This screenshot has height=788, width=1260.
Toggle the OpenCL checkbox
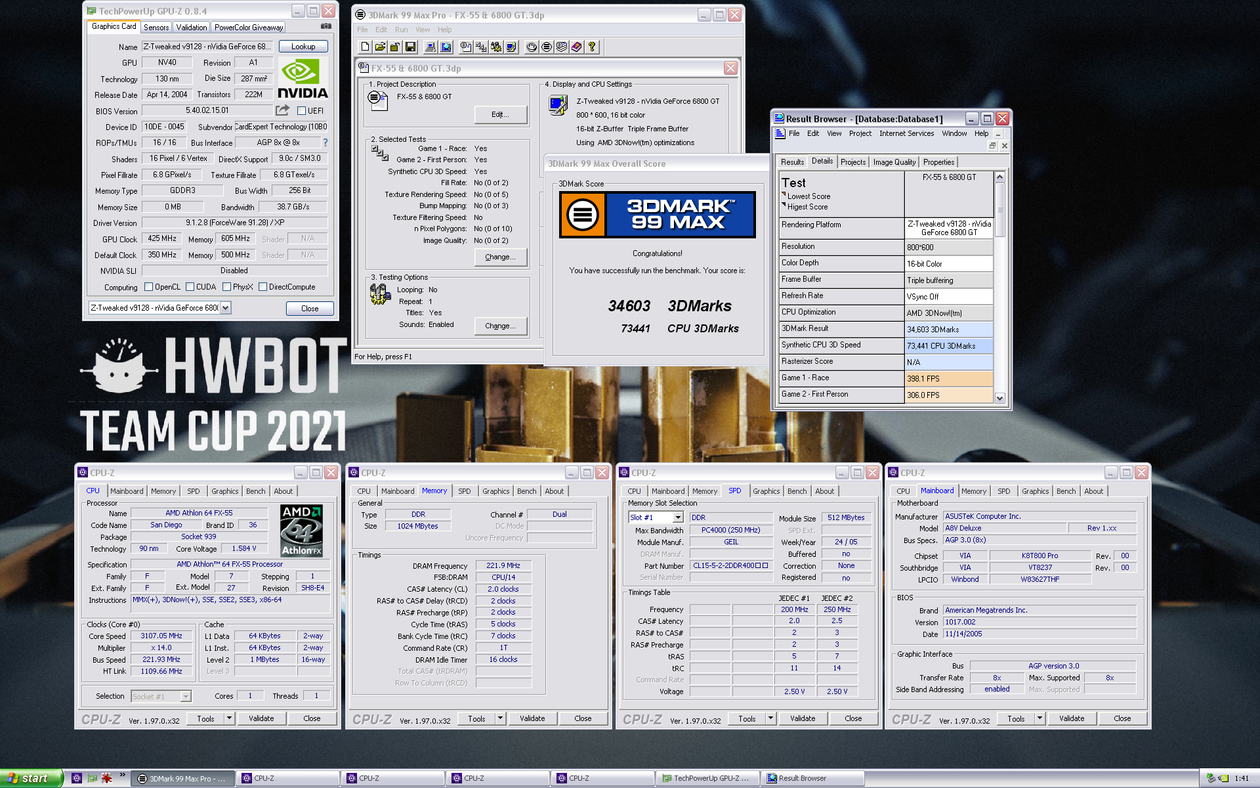click(148, 287)
